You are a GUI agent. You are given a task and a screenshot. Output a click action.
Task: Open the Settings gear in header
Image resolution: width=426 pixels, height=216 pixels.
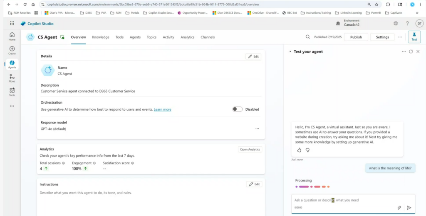click(x=396, y=24)
